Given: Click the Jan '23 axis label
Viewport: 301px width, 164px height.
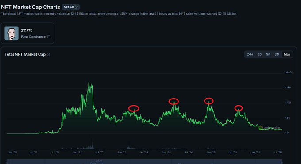Looking at the screenshot, I should (122, 153).
